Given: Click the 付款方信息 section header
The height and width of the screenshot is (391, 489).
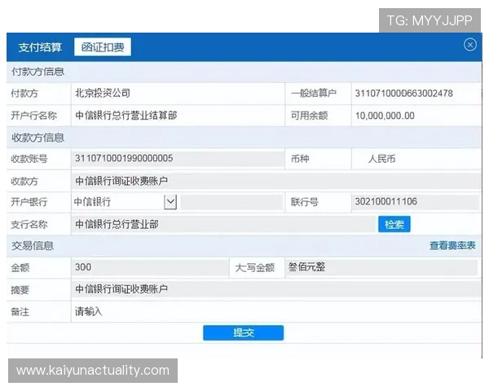Looking at the screenshot, I should tap(37, 72).
